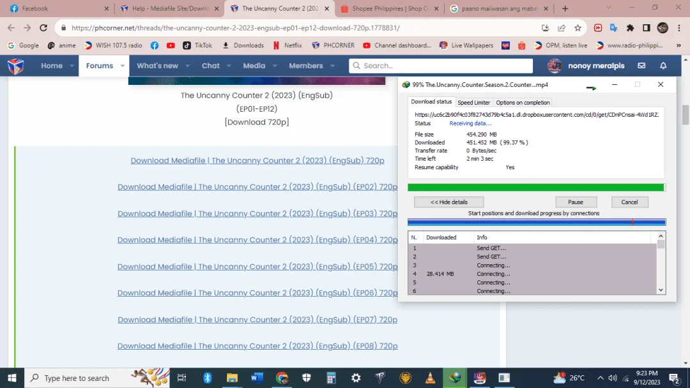Open the Extensions puzzle icon

click(630, 27)
